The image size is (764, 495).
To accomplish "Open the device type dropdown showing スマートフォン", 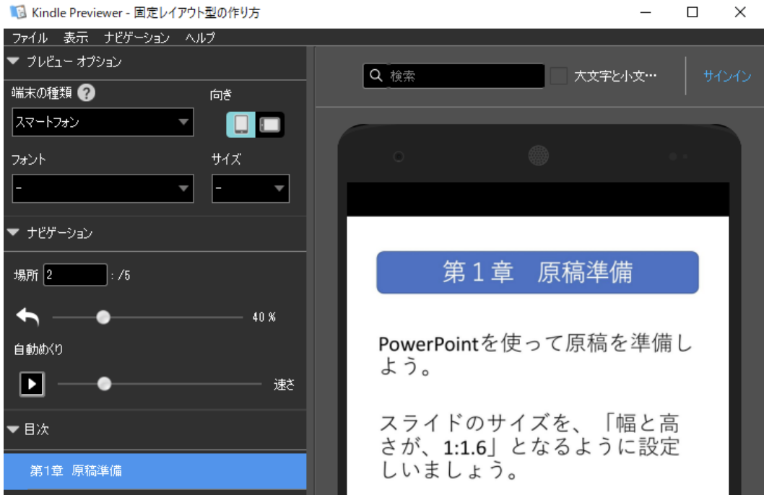I will 103,122.
